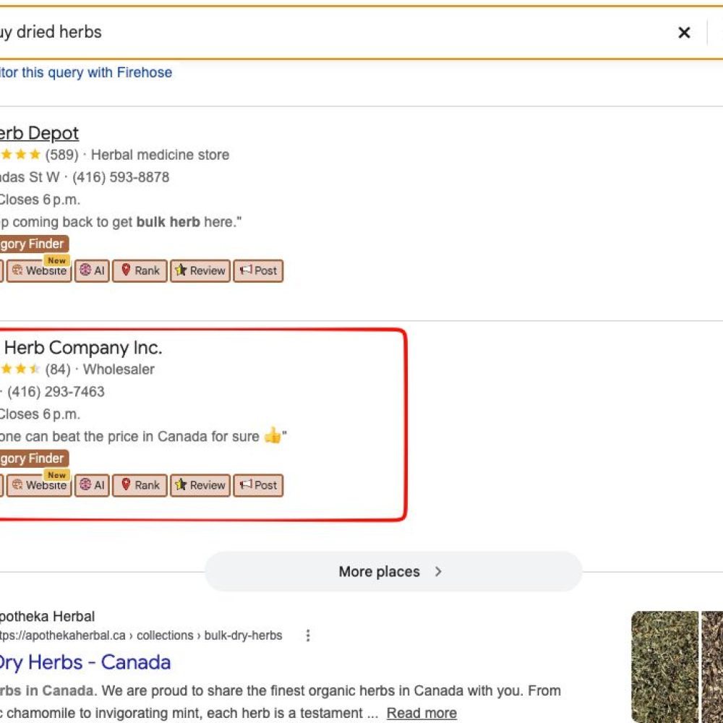
Task: Open three-dot menu beside apothekaherbal.ca URL
Action: point(308,636)
